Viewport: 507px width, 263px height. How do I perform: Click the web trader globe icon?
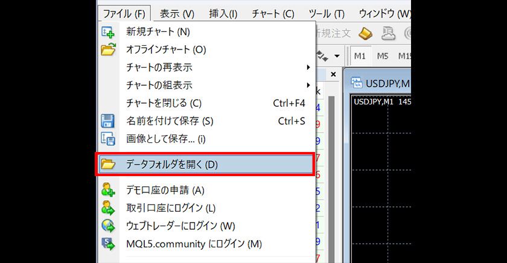point(108,226)
